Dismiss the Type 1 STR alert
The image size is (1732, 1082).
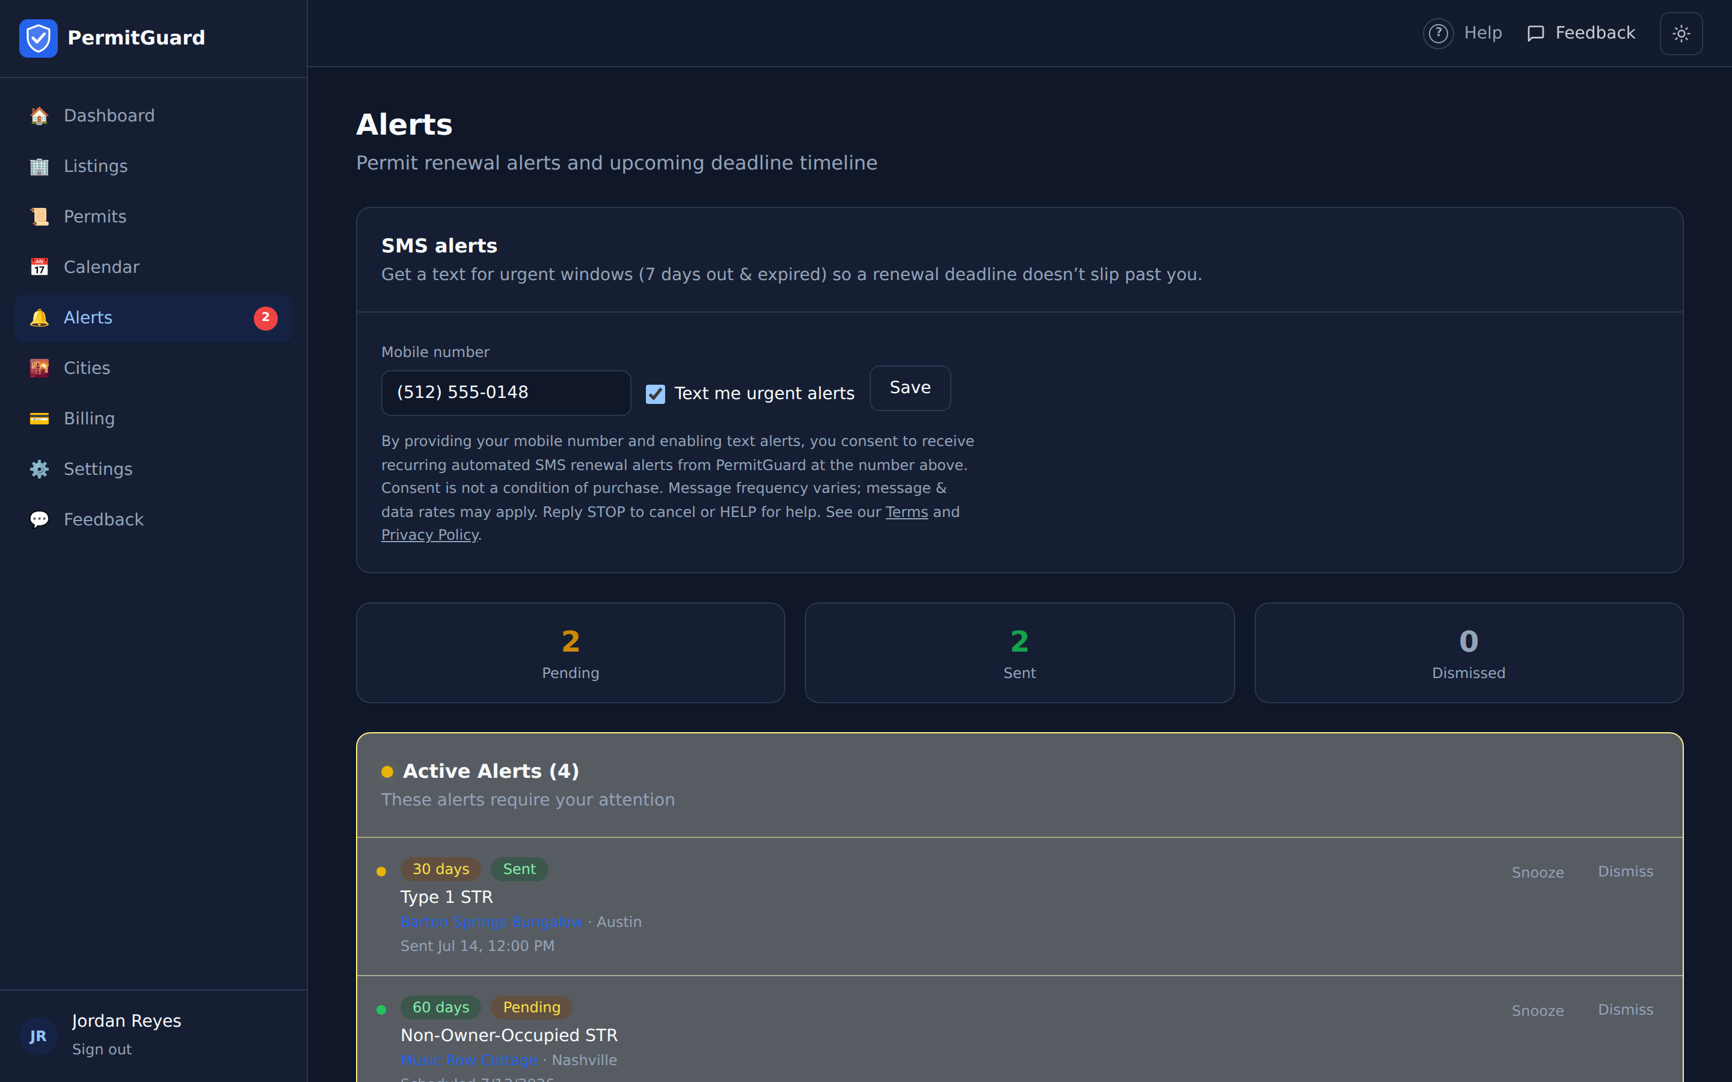[x=1626, y=872]
